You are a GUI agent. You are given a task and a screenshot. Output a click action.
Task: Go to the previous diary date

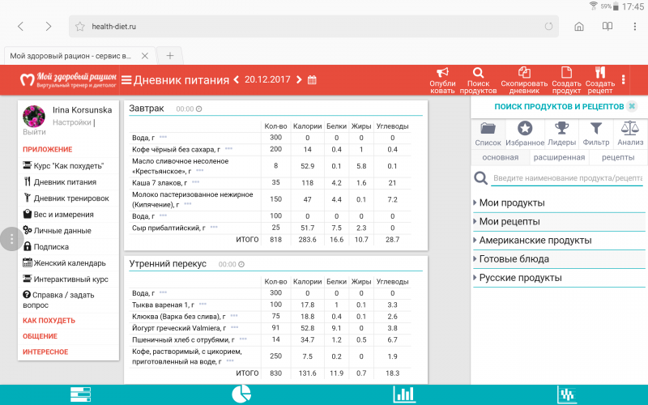[237, 80]
